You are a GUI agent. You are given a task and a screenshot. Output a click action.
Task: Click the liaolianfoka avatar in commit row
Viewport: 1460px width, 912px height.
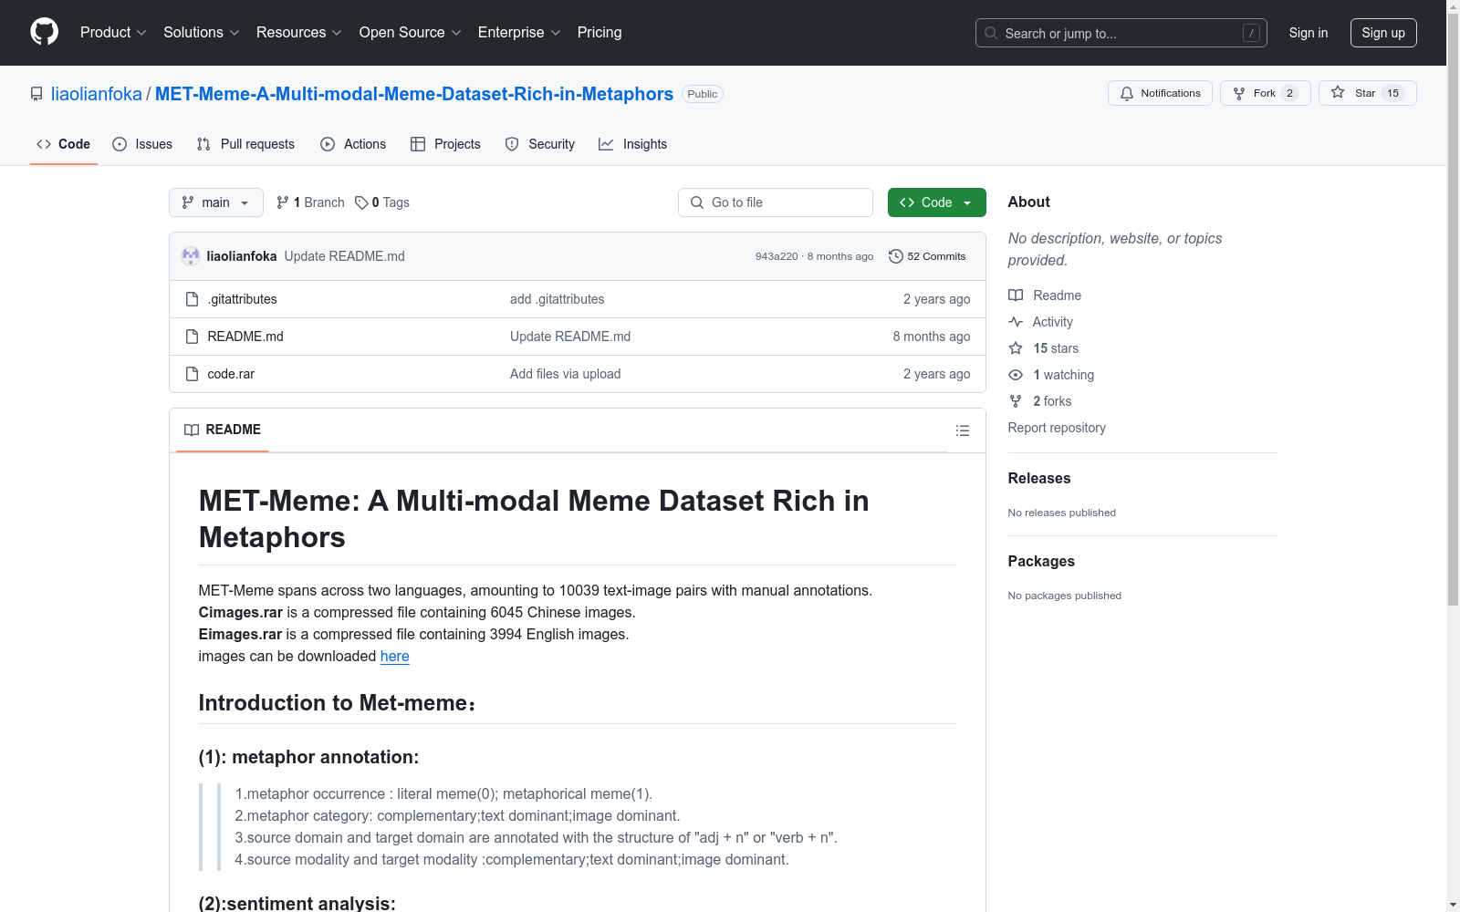191,256
